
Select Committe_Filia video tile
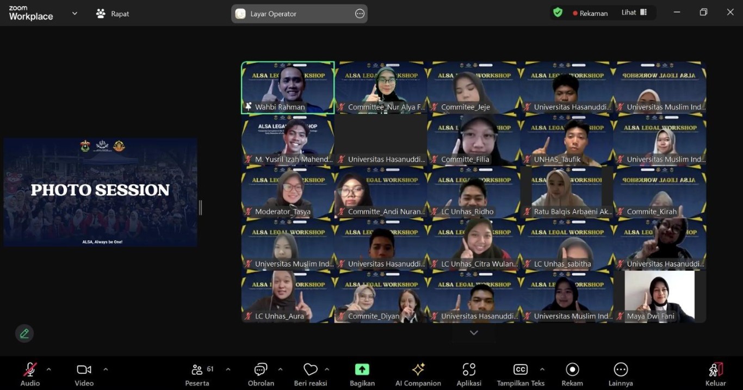tap(474, 140)
